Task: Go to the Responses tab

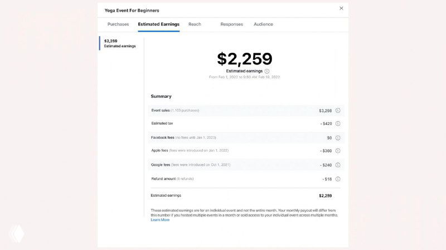Action: pos(231,24)
